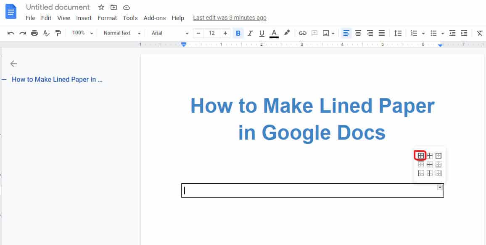This screenshot has height=245, width=486.
Task: Run spelling and grammar check
Action: tap(46, 33)
